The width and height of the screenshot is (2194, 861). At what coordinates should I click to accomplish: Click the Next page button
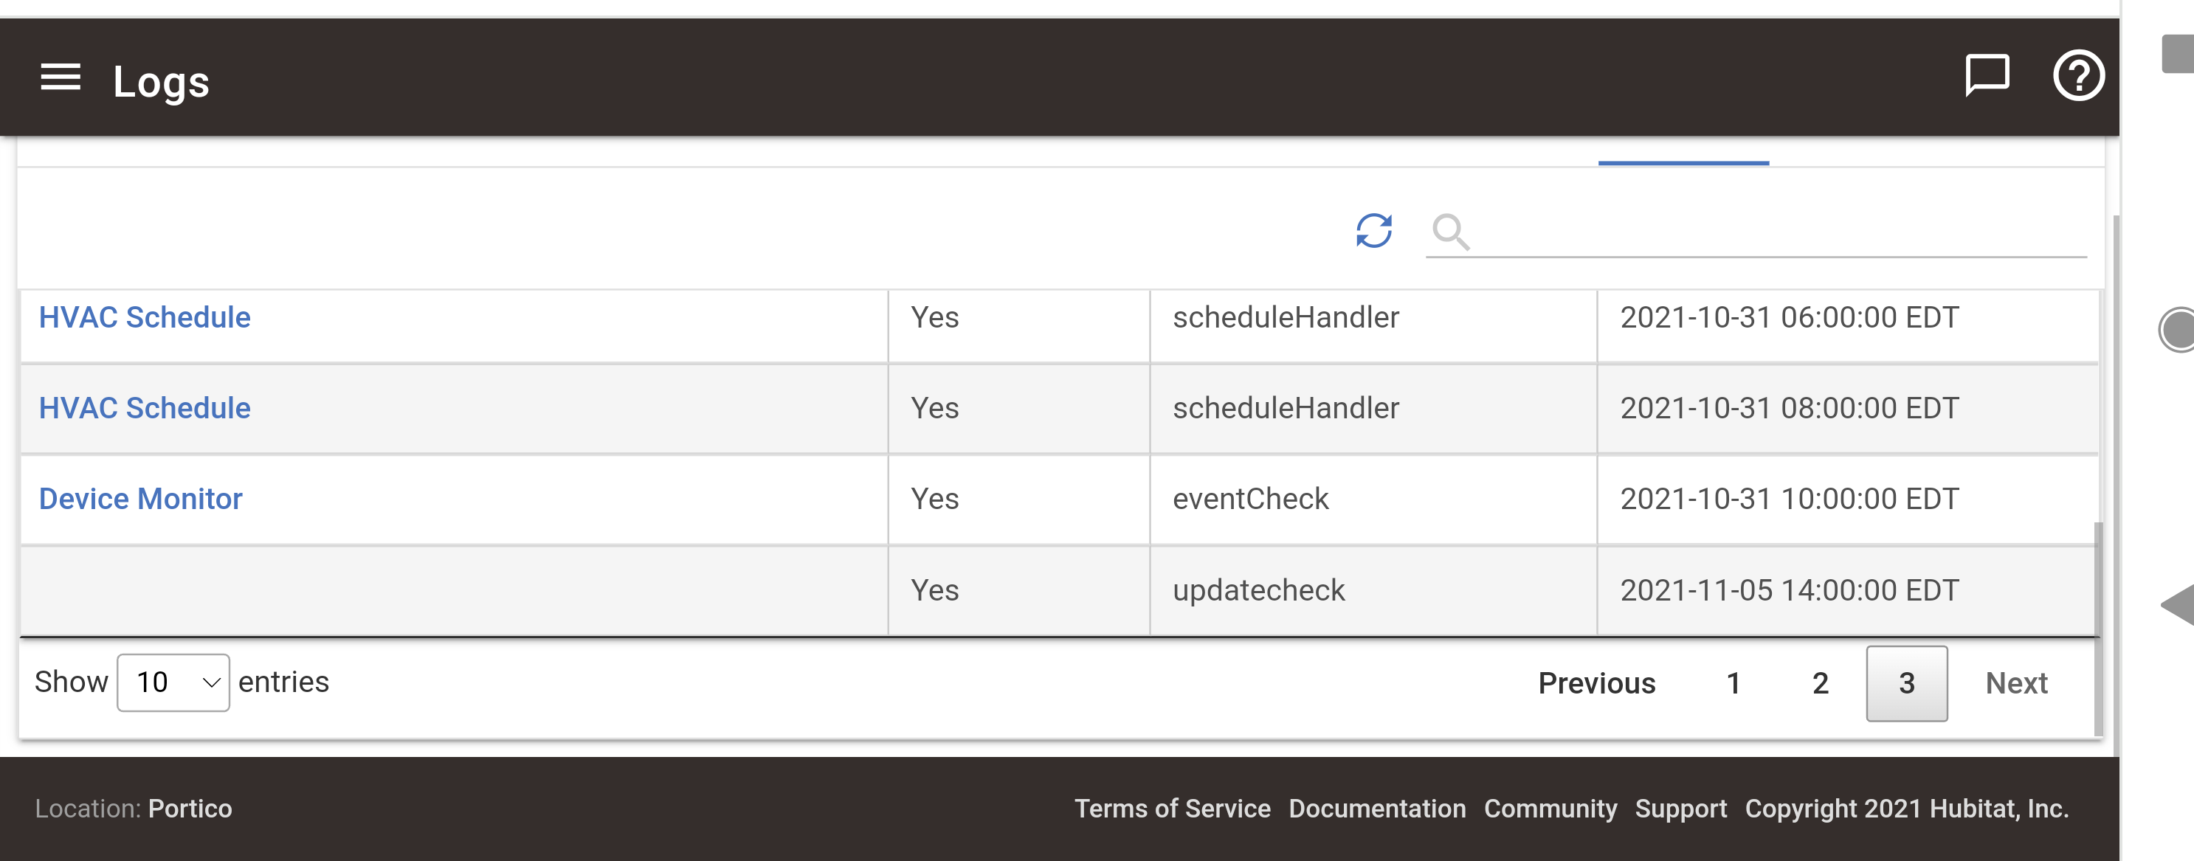point(2016,683)
